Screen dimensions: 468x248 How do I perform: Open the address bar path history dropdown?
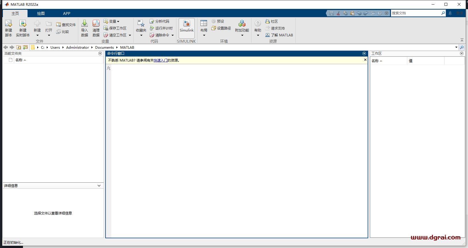coord(456,47)
